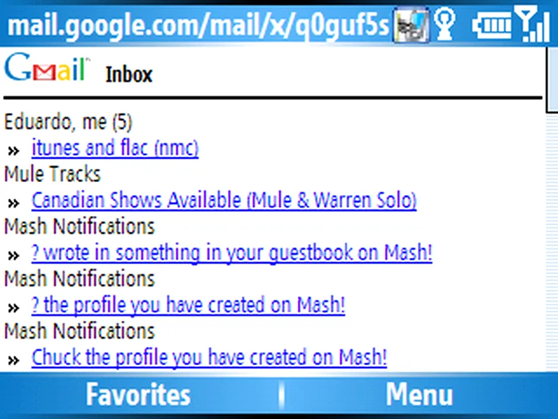Click the arrow icon beside itunes and flac

(x=14, y=151)
